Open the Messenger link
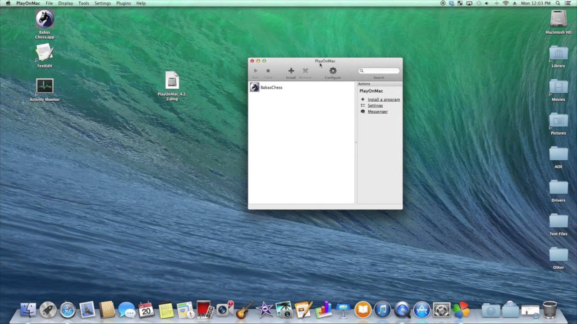The image size is (577, 324). click(x=377, y=112)
